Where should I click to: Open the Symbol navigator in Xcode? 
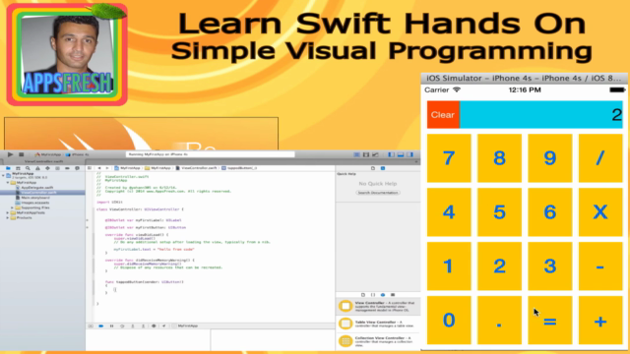18,168
